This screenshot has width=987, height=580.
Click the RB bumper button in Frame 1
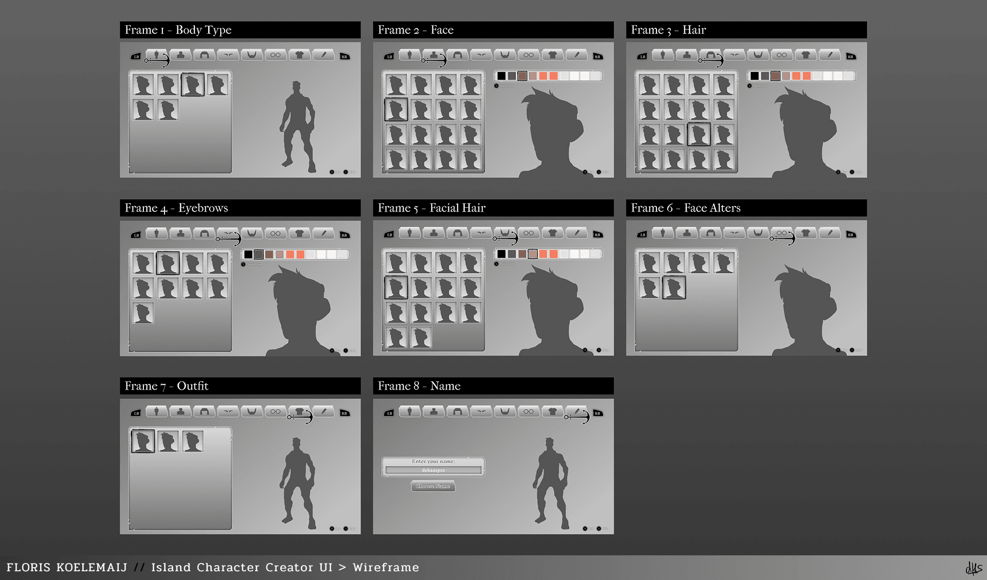tap(344, 57)
